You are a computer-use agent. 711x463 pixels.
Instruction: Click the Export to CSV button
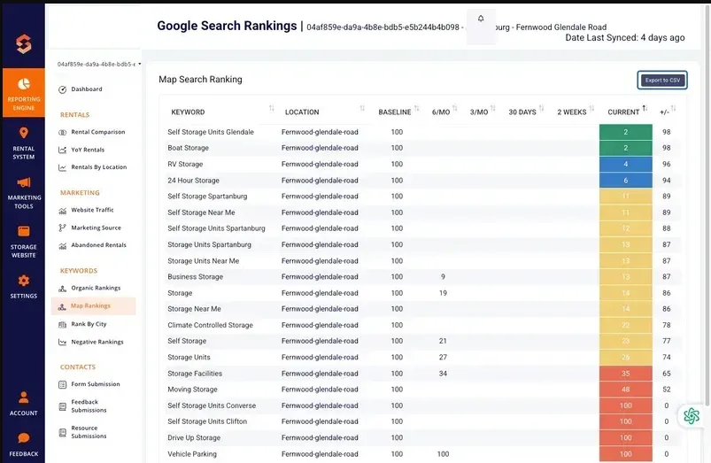click(x=662, y=81)
